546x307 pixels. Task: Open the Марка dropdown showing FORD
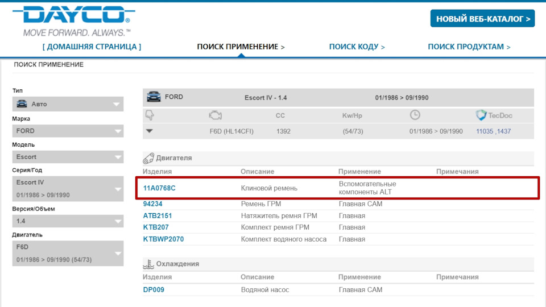(x=68, y=131)
